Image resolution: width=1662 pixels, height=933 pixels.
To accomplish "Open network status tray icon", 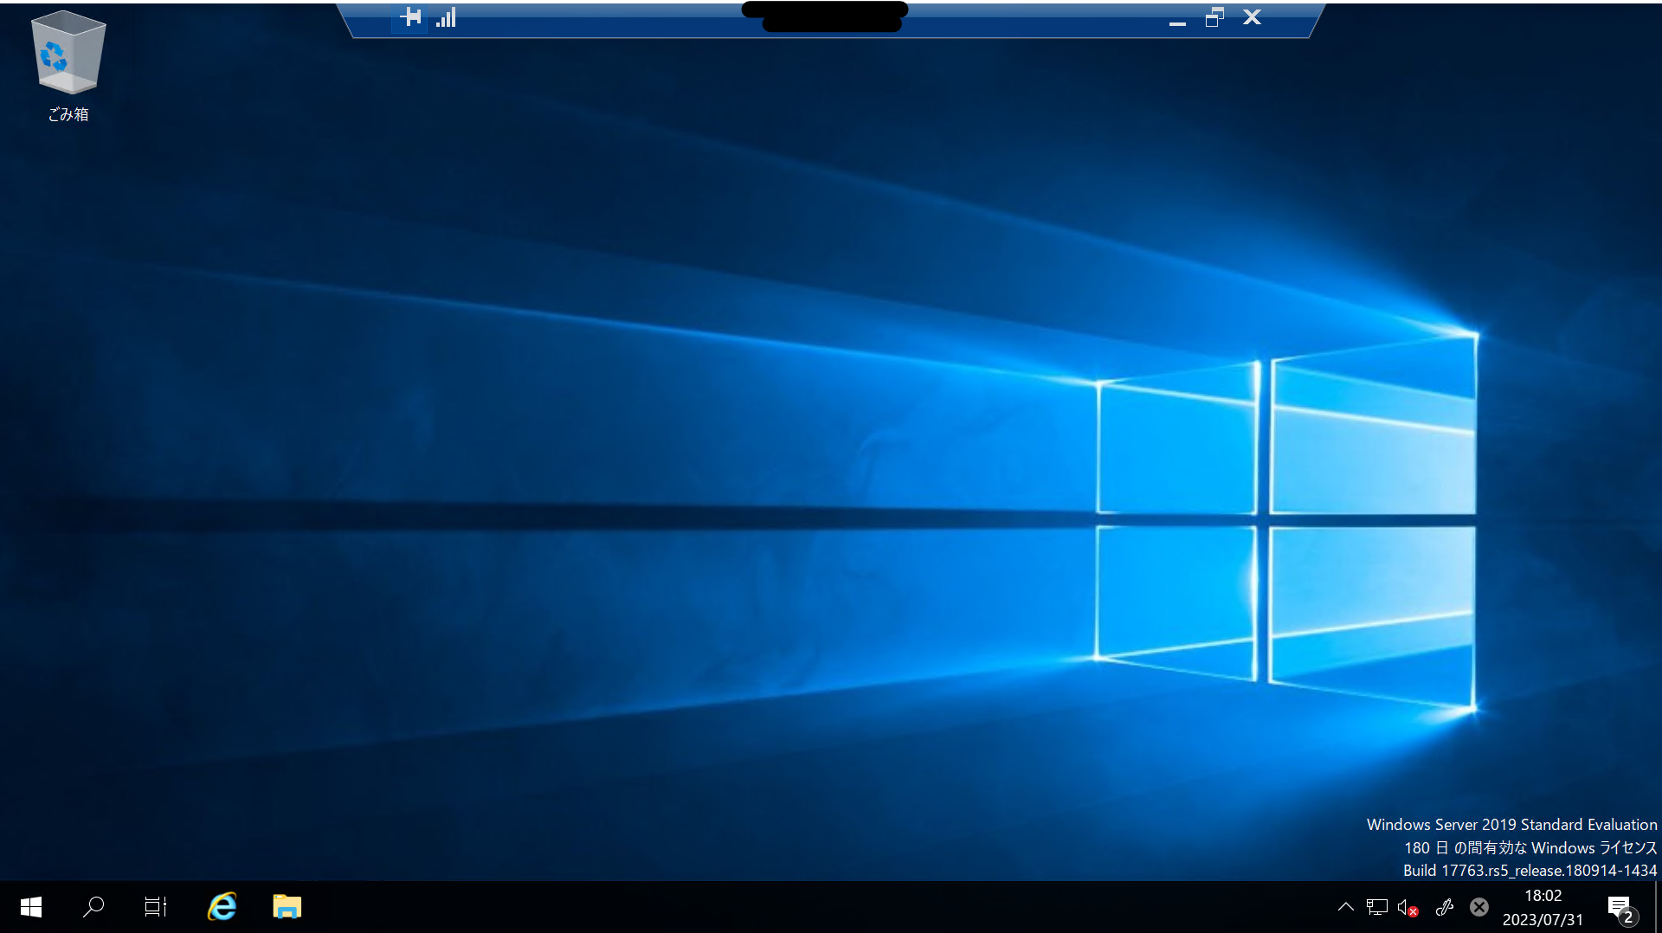I will pyautogui.click(x=1376, y=907).
